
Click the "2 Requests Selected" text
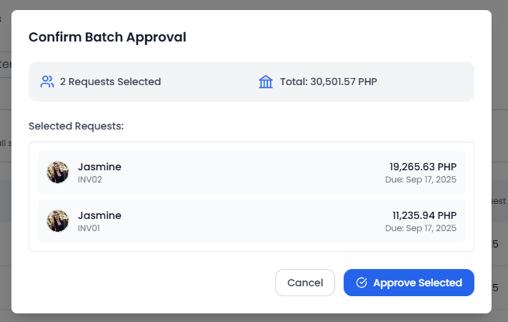pyautogui.click(x=110, y=82)
